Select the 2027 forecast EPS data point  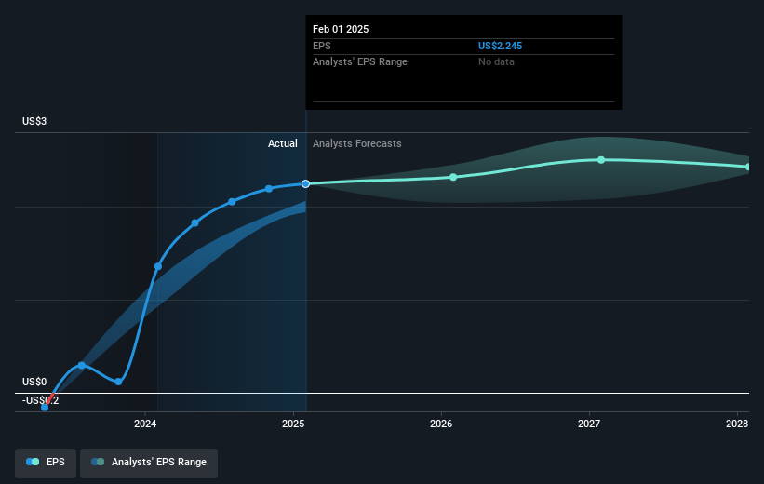(601, 160)
